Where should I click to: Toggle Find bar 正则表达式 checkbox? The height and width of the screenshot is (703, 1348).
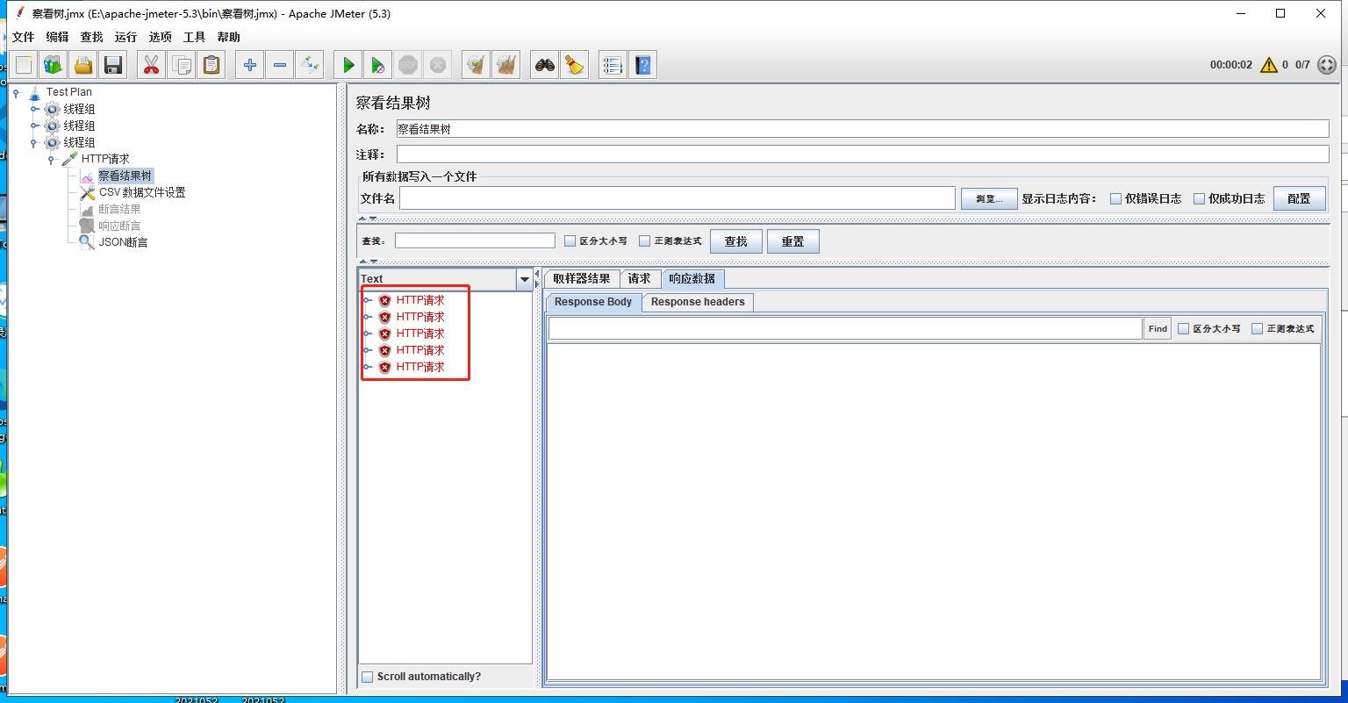coord(1258,328)
